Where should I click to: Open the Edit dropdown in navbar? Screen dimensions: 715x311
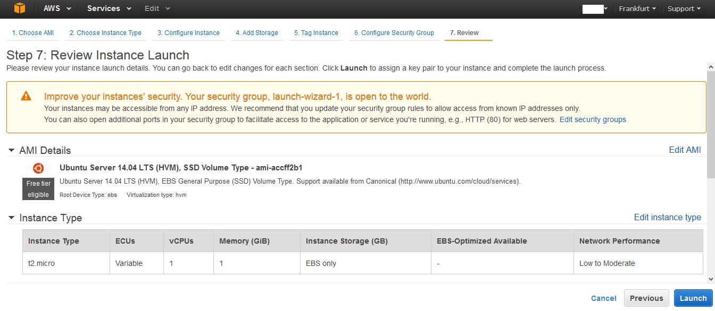[157, 8]
